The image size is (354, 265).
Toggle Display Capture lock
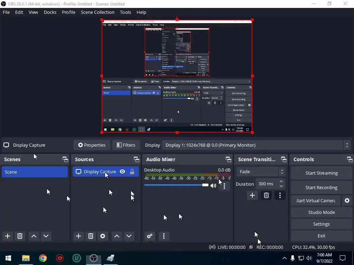132,172
